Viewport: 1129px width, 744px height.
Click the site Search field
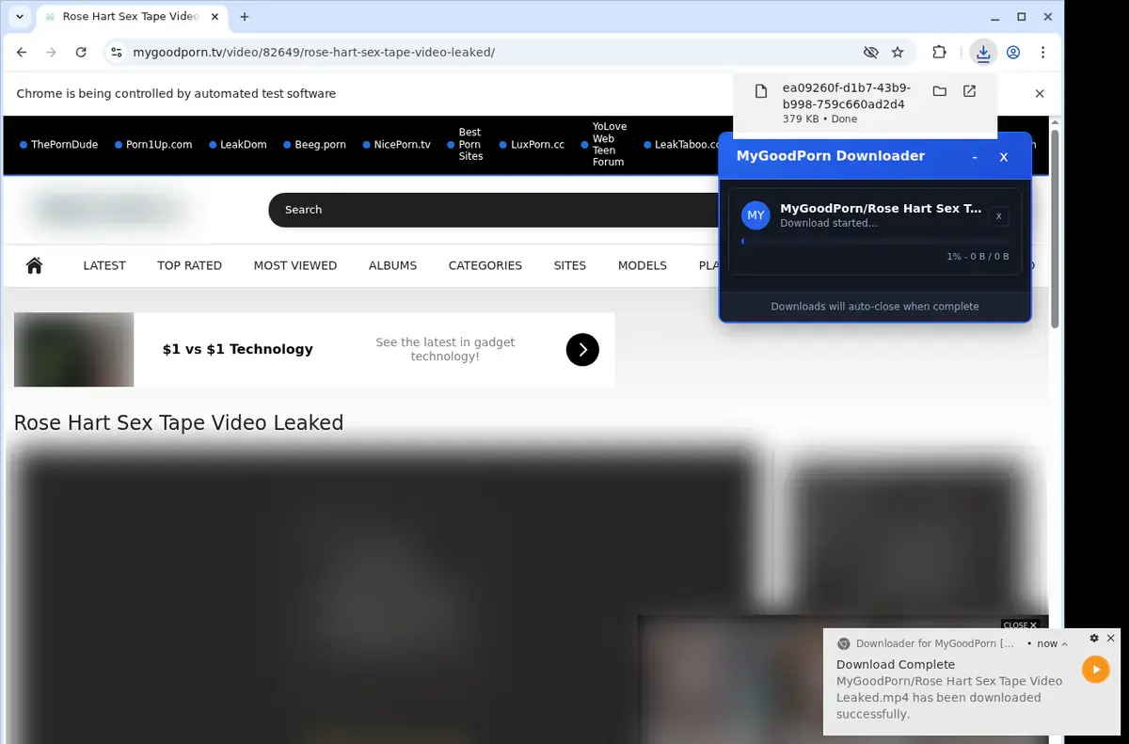[494, 210]
